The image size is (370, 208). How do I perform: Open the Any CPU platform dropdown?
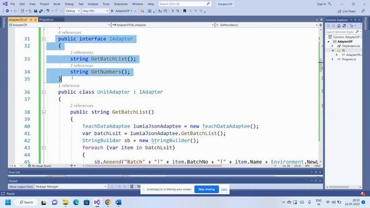(x=95, y=11)
